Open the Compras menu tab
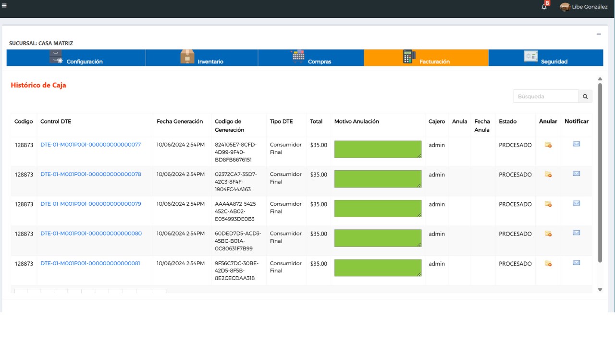 311,58
